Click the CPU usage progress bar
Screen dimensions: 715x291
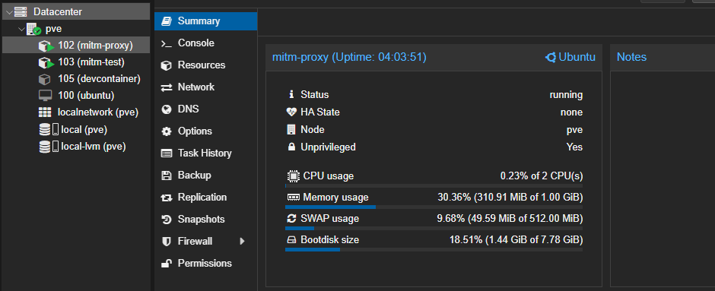434,186
